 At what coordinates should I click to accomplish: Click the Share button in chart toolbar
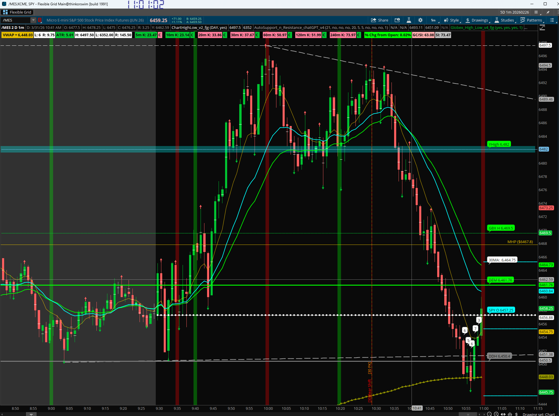point(380,20)
